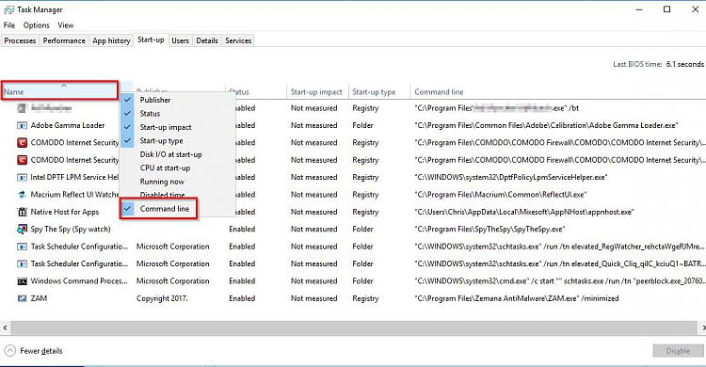Click Enabled status in ZAM row

pos(242,298)
